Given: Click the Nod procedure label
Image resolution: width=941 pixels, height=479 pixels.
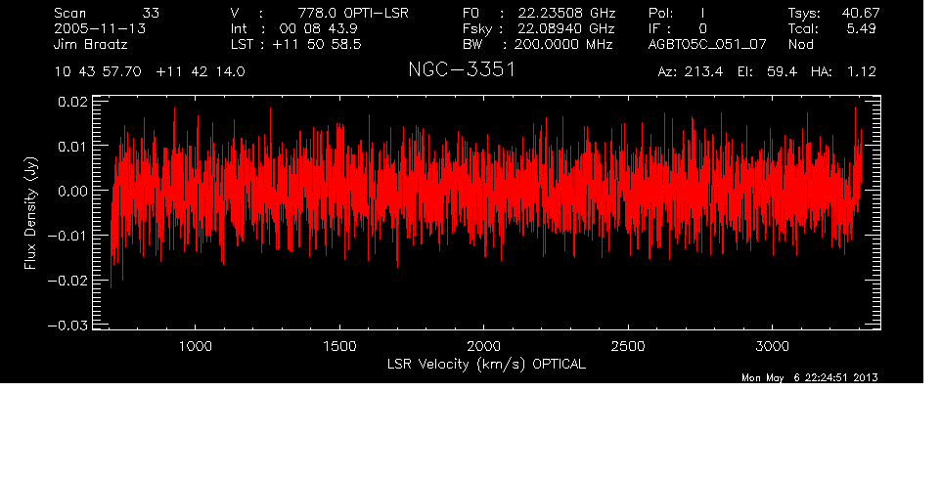Looking at the screenshot, I should [x=801, y=45].
